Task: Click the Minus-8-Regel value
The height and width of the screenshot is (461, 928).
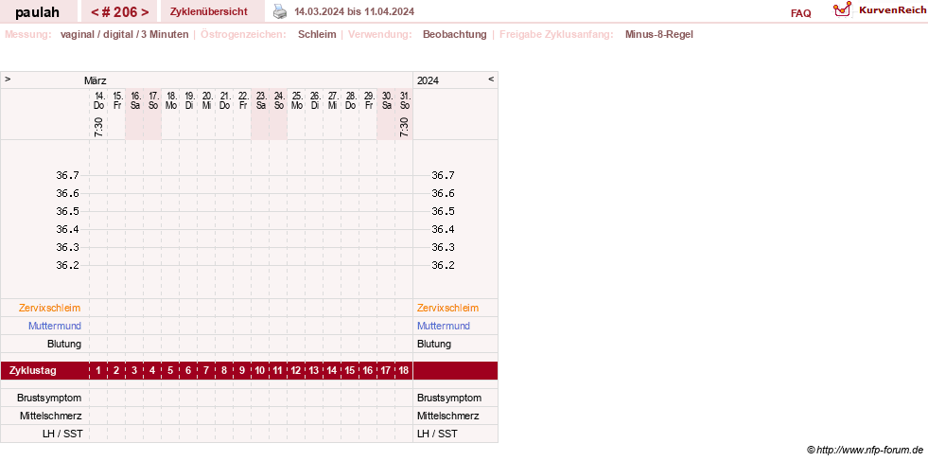Action: pyautogui.click(x=658, y=34)
